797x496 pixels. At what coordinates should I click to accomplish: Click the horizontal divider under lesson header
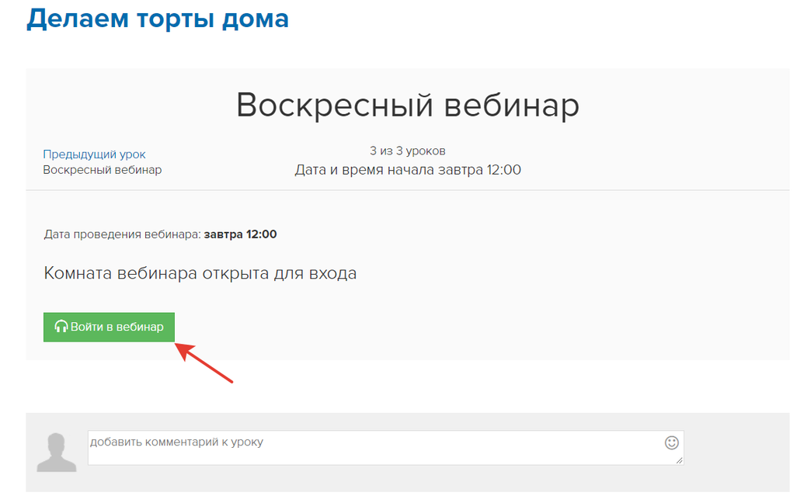(407, 190)
